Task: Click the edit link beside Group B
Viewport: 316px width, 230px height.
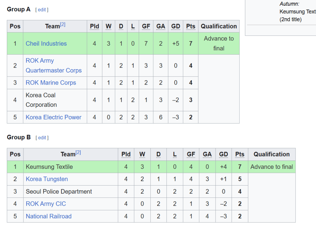Action: (42, 138)
